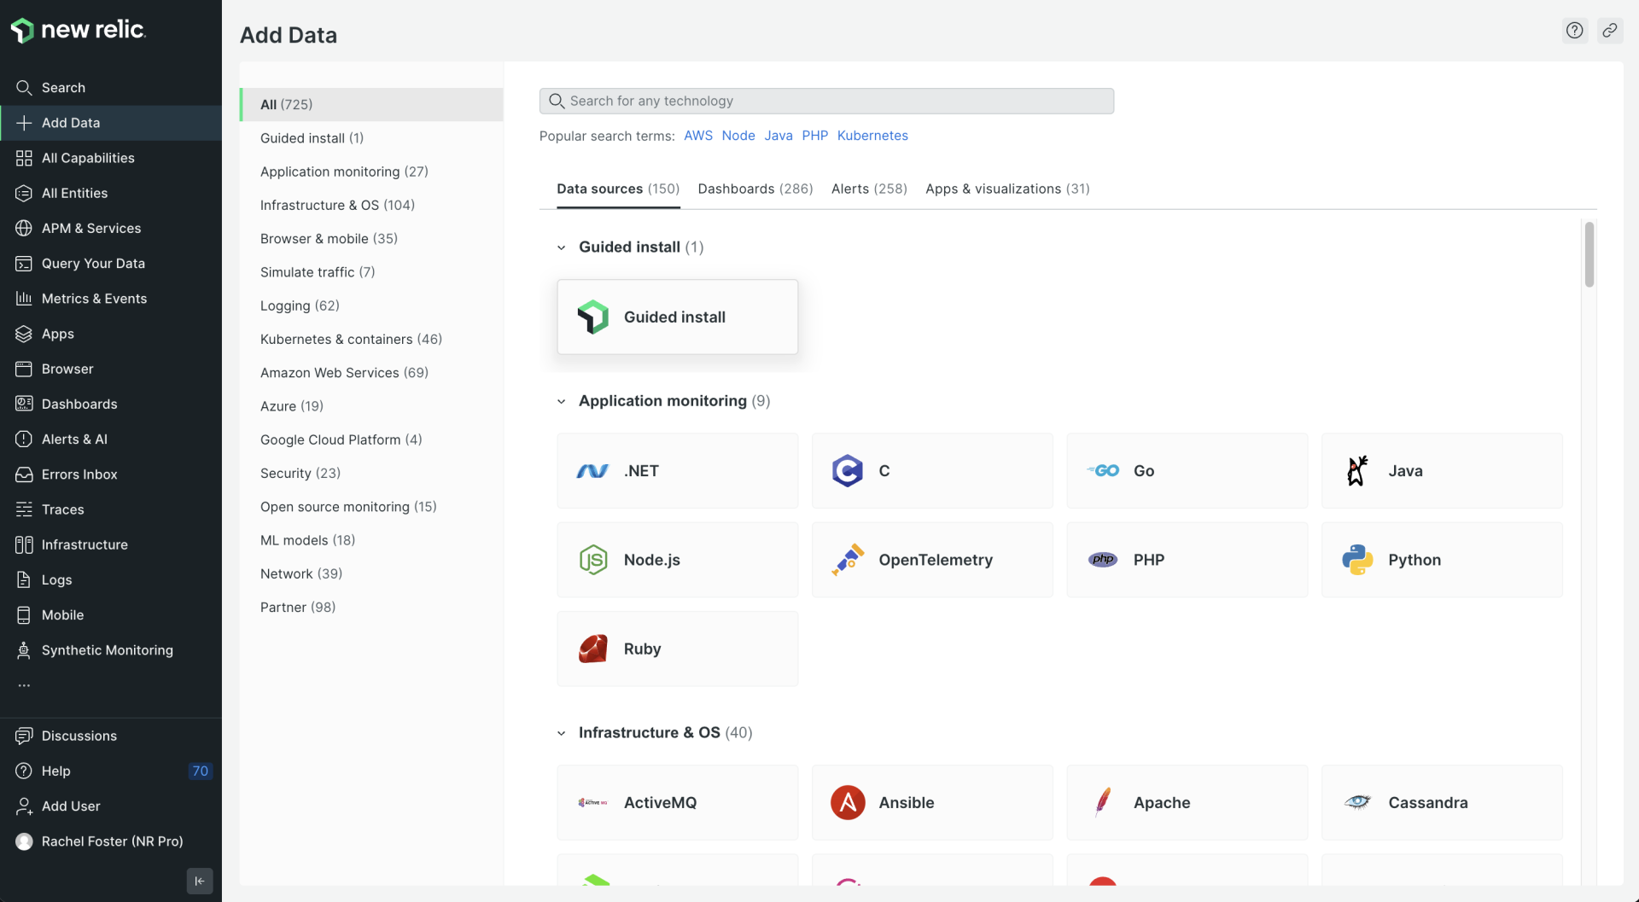This screenshot has width=1639, height=902.
Task: Open Errors Inbox from sidebar
Action: (x=79, y=474)
